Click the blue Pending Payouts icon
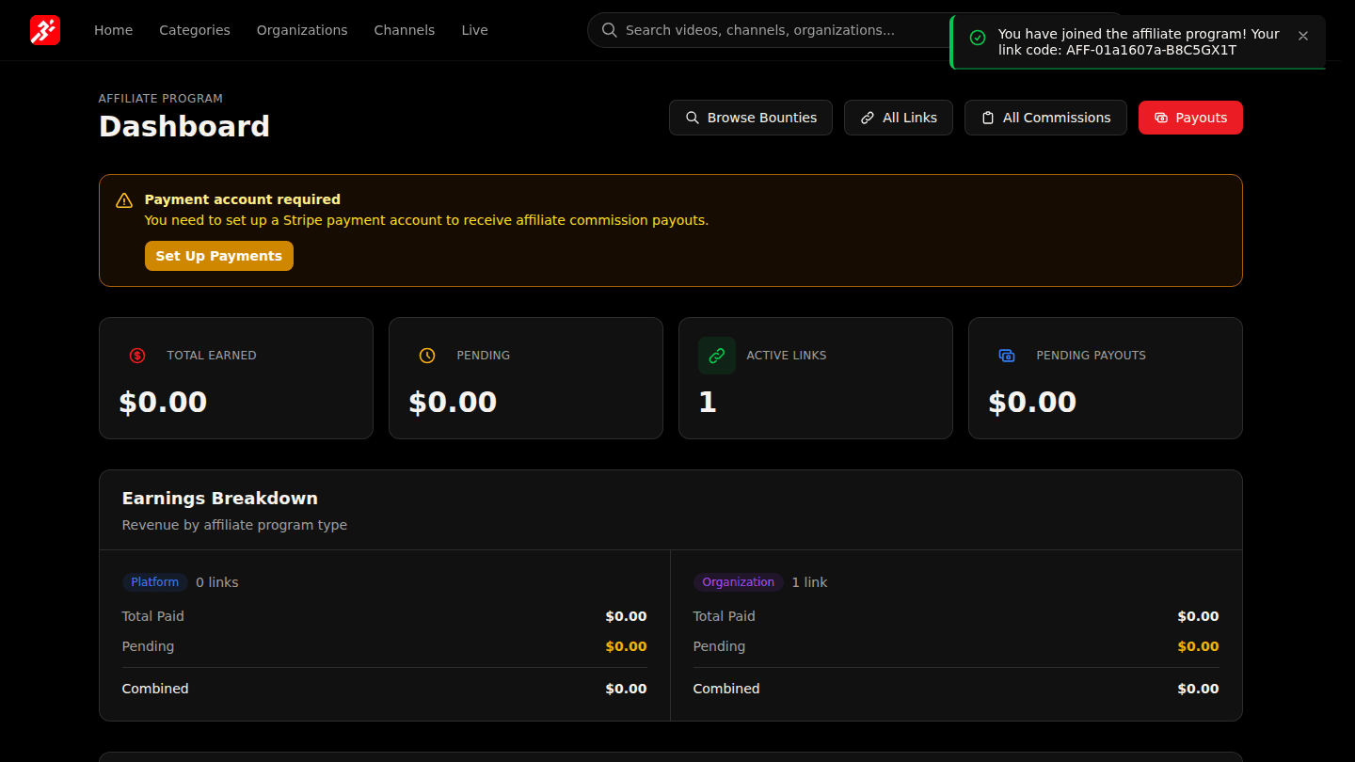This screenshot has height=762, width=1355. (x=1007, y=356)
